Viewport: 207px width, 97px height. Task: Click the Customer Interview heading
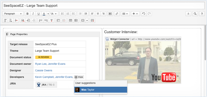(121, 32)
